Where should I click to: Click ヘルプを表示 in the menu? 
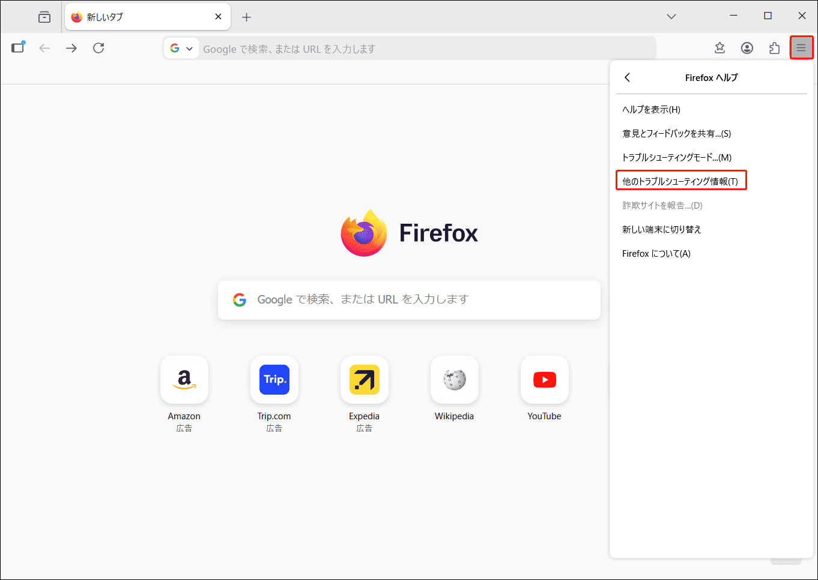[652, 109]
